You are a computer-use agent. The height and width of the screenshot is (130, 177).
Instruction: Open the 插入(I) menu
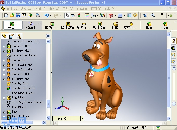pyautogui.click(x=54, y=9)
